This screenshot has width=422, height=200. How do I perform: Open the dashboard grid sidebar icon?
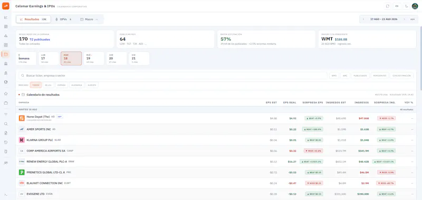pyautogui.click(x=6, y=26)
